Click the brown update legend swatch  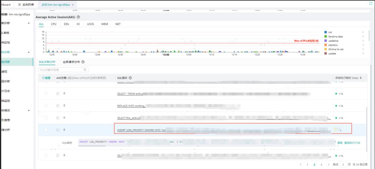325,53
